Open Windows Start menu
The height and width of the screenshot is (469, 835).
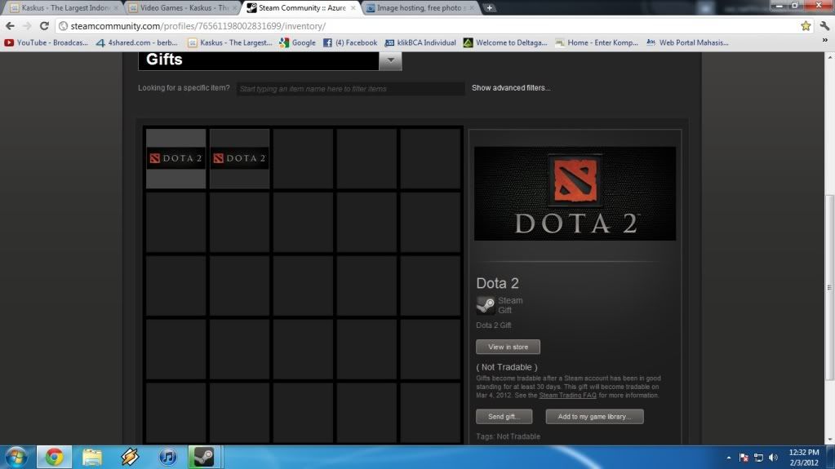click(16, 458)
